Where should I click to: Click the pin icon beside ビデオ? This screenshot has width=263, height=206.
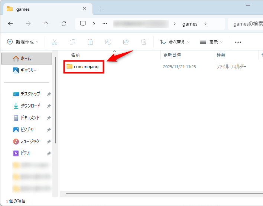49,153
